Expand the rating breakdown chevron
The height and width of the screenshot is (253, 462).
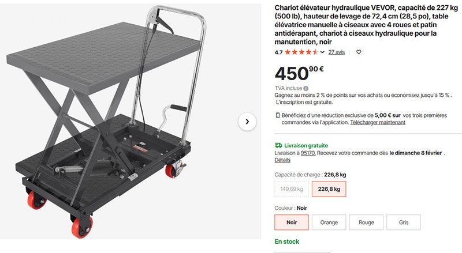click(322, 52)
